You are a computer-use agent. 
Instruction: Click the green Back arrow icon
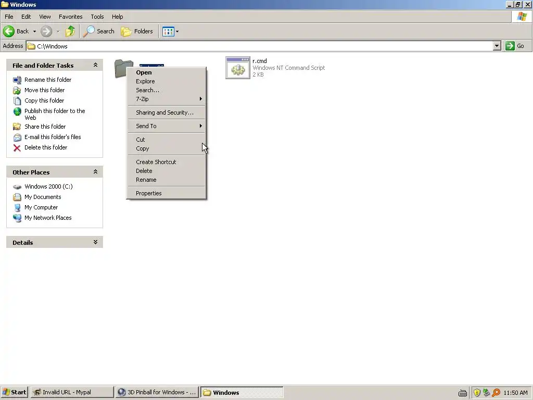9,31
